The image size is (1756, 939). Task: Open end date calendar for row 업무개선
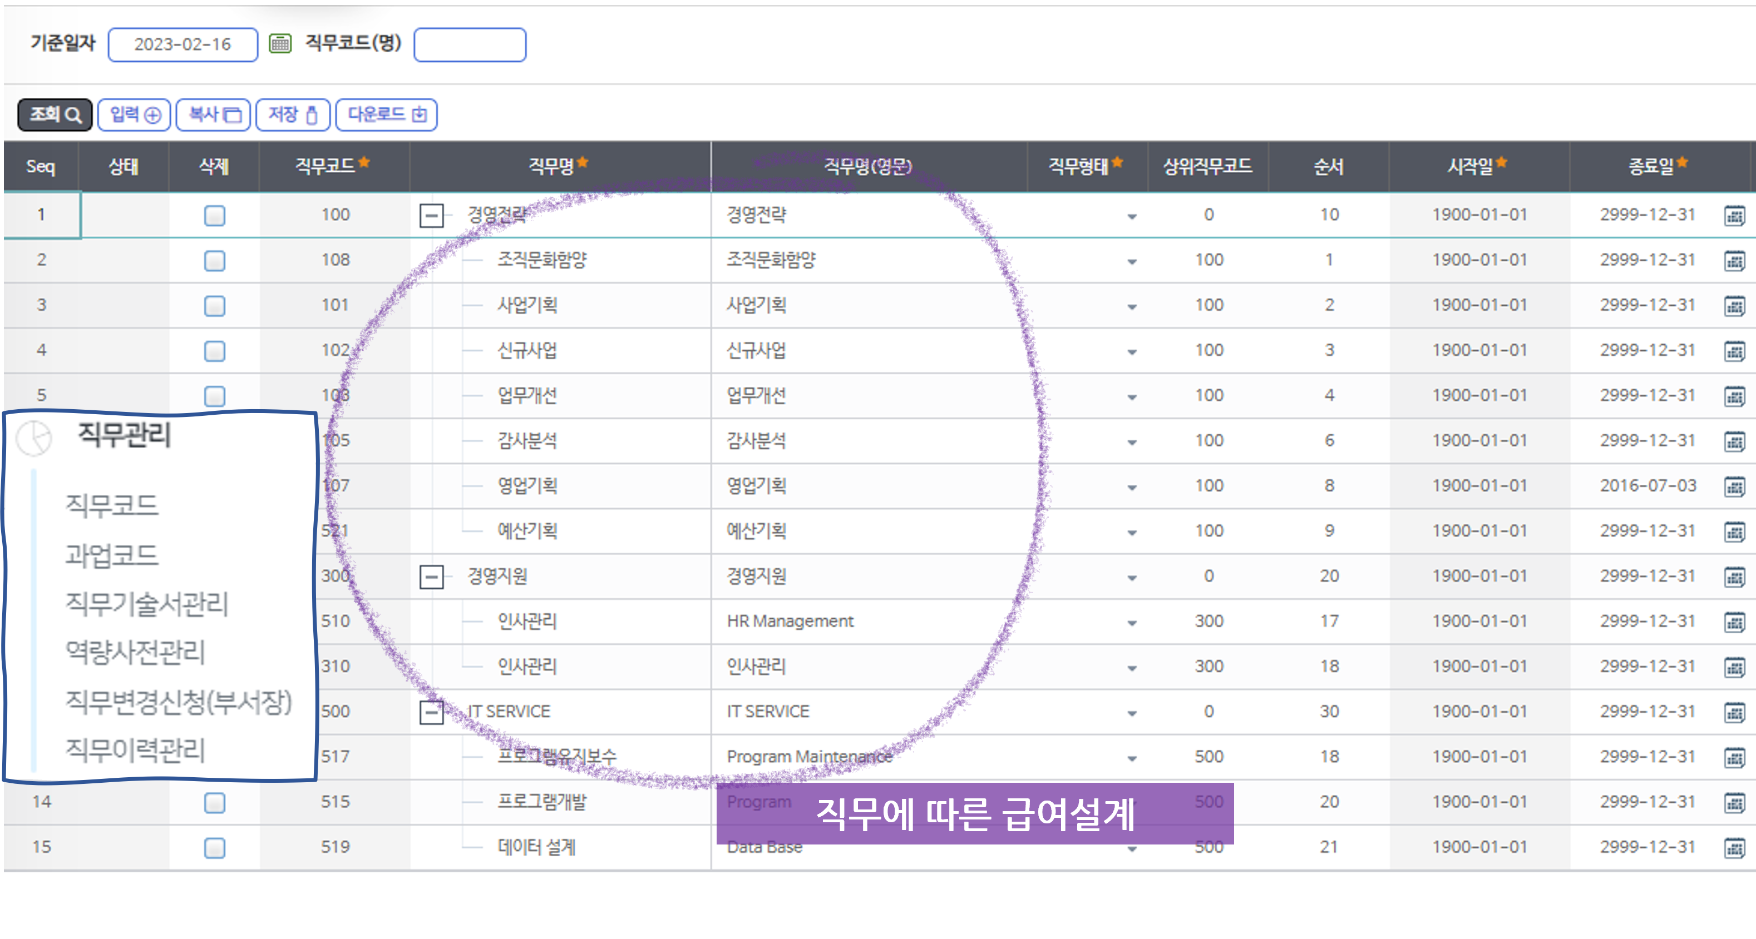[1734, 396]
